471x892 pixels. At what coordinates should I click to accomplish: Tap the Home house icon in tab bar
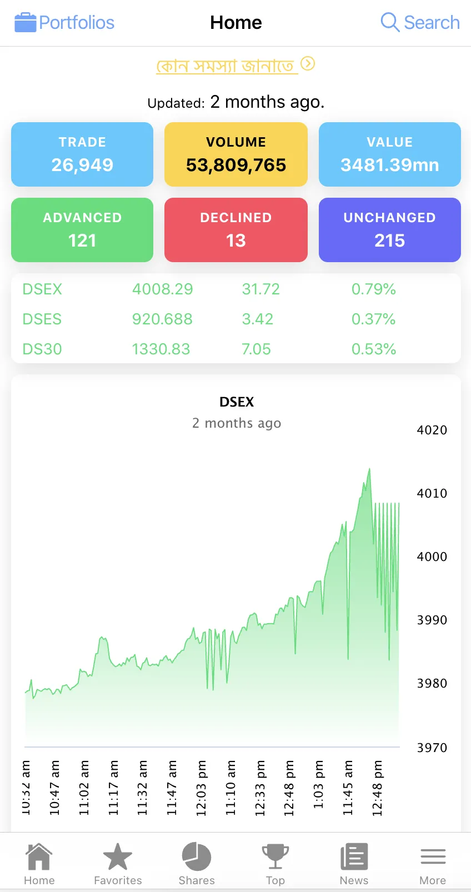[39, 856]
